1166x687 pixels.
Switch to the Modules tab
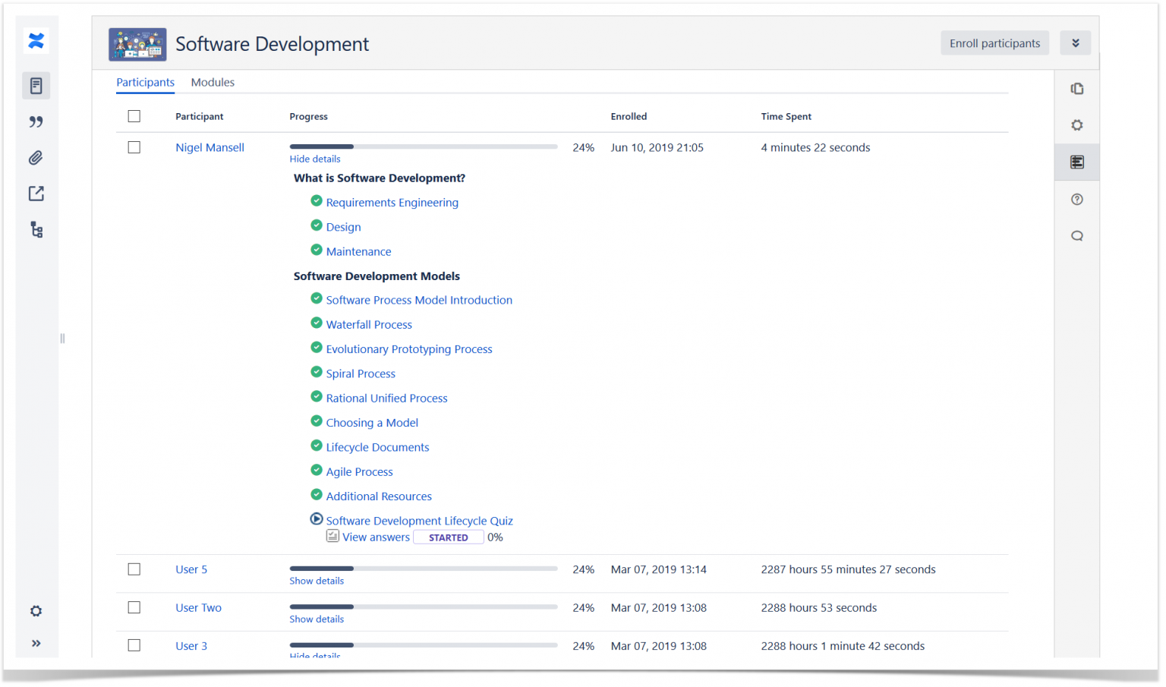(x=213, y=82)
